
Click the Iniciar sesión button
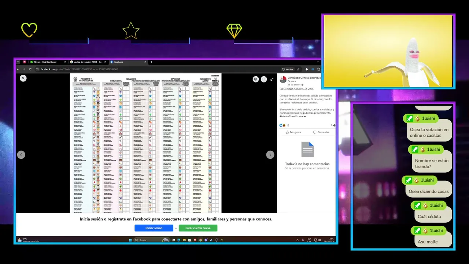coord(154,228)
